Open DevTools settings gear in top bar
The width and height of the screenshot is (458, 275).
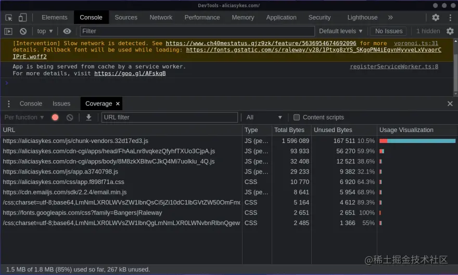coord(436,18)
